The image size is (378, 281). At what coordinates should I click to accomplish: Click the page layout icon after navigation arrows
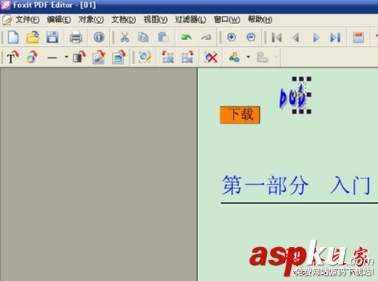point(358,38)
